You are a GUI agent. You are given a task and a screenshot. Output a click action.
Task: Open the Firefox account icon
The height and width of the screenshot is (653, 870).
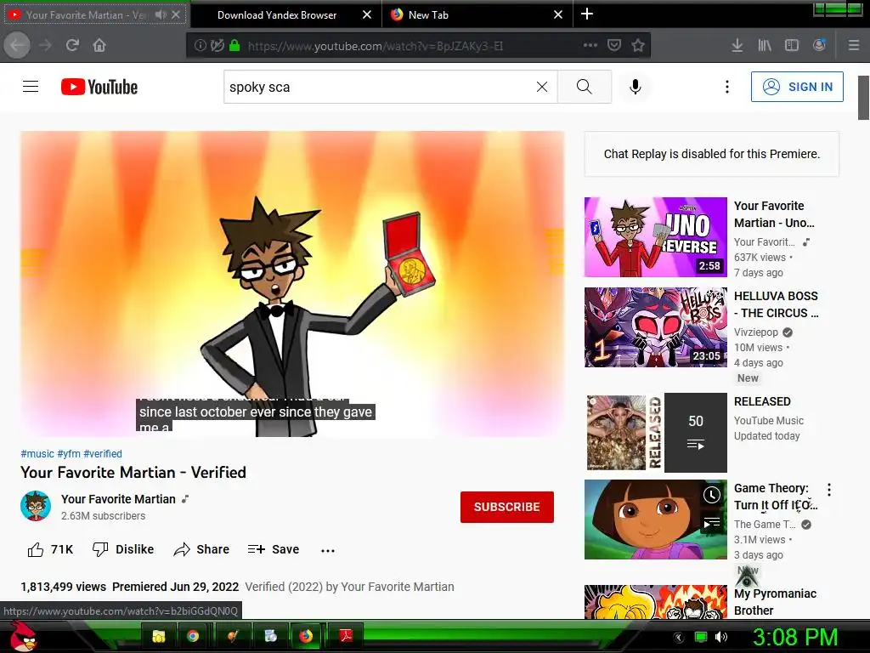click(819, 45)
